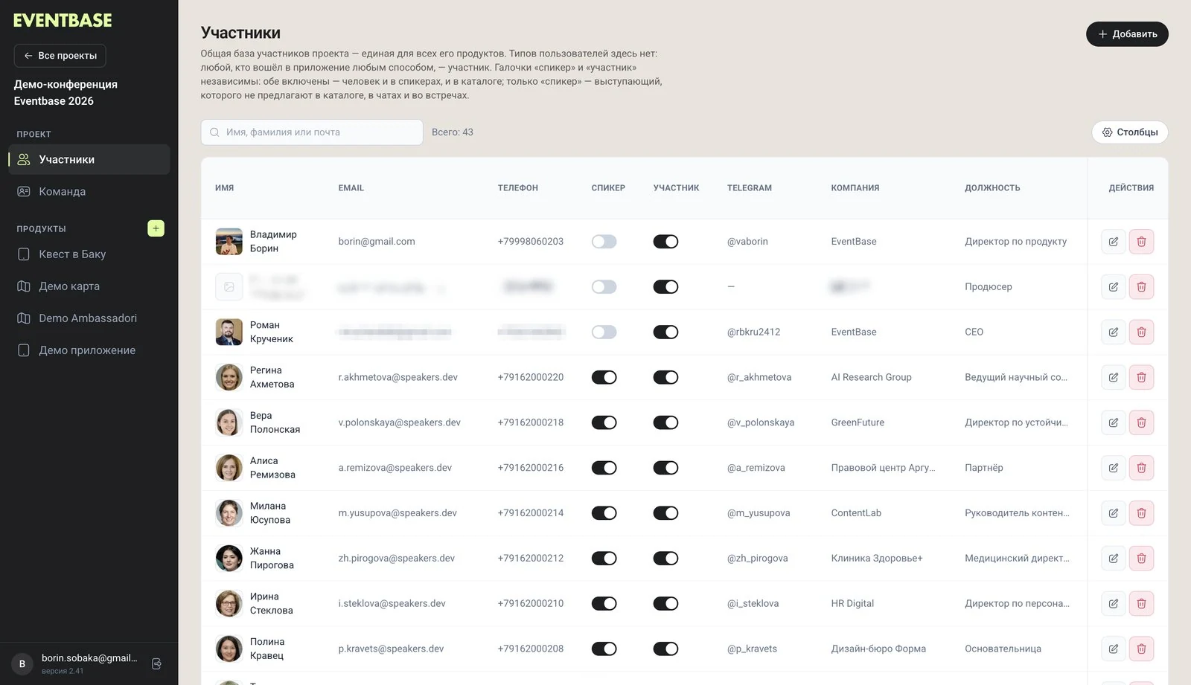Turn off speaker switch for Регина Ахметова
The height and width of the screenshot is (685, 1191).
604,377
